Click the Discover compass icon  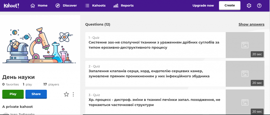coord(58,6)
